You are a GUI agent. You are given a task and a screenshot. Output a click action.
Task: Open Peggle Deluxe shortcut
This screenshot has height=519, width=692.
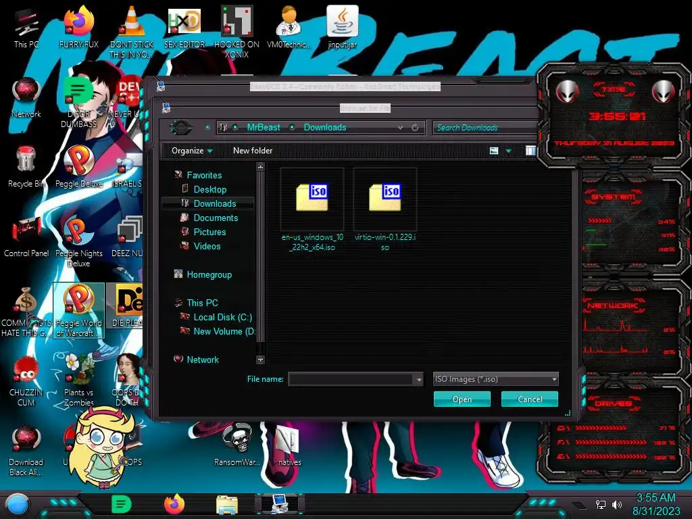pyautogui.click(x=78, y=168)
